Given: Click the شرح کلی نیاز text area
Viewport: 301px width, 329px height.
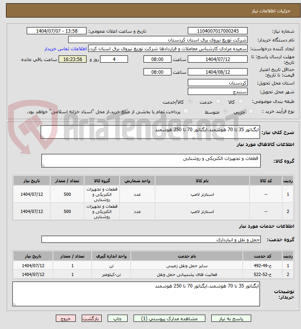Looking at the screenshot, I should [150, 132].
